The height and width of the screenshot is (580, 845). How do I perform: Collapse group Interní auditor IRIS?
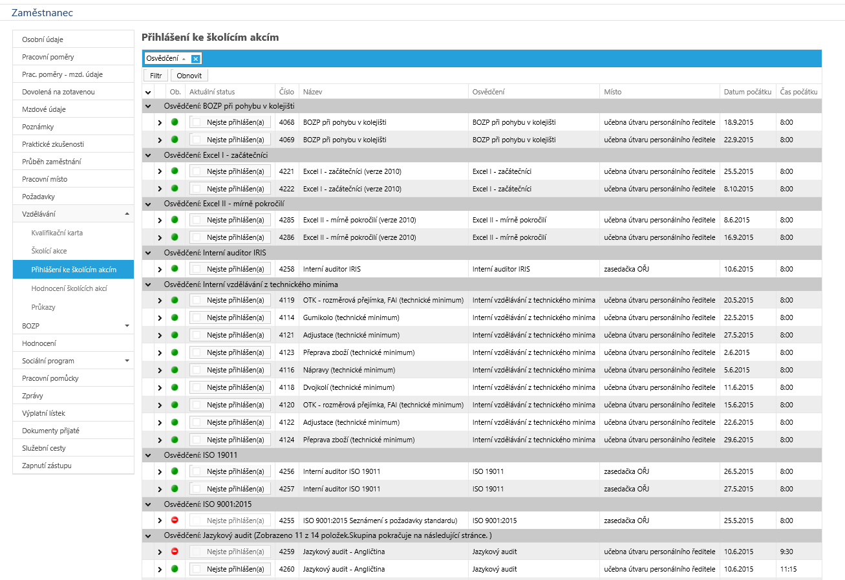coord(148,253)
